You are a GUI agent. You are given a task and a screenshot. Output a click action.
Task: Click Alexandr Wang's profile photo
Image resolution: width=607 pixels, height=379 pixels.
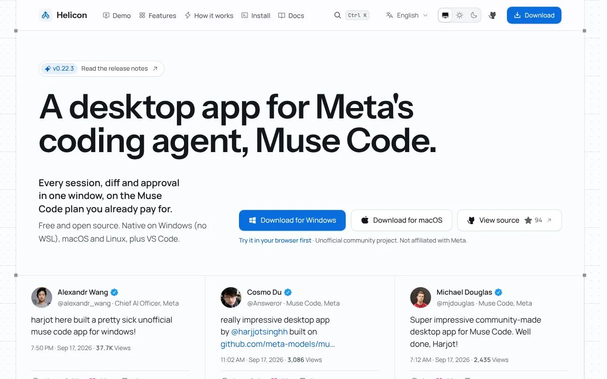(x=42, y=298)
